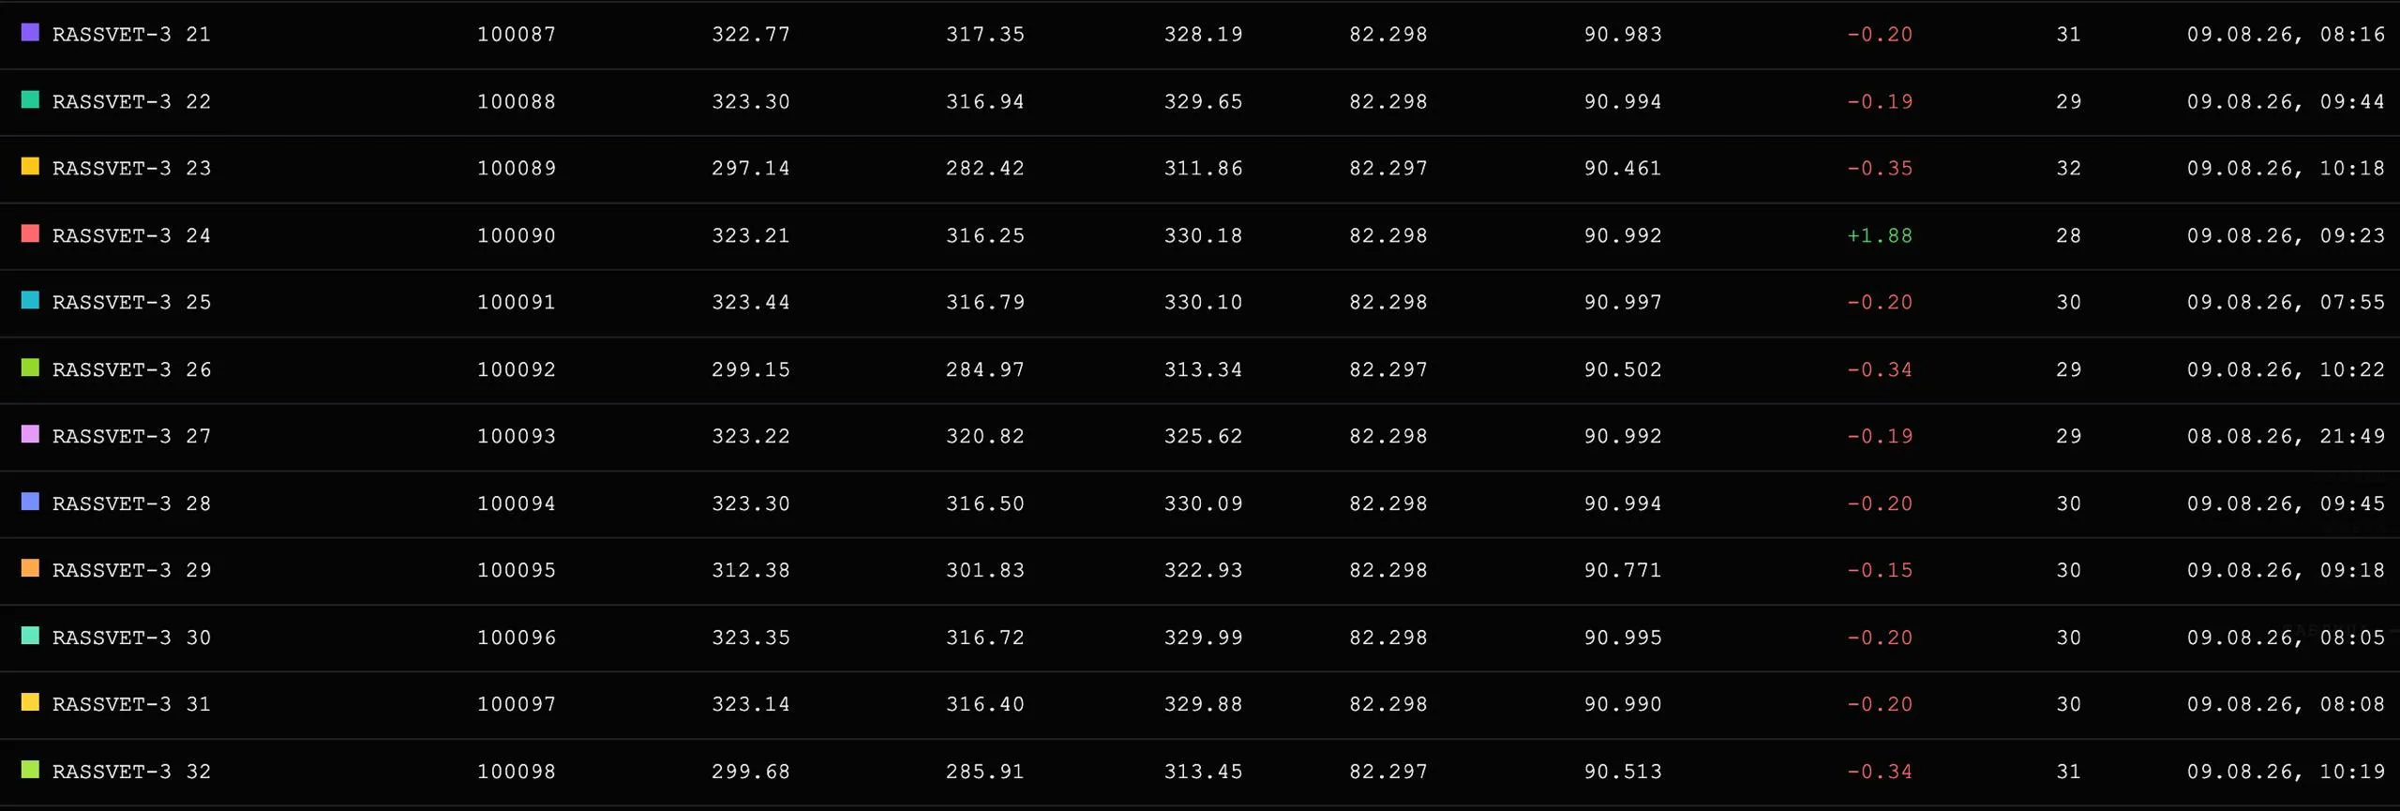Viewport: 2400px width, 811px height.
Task: Select the red swatch of RASSVET-3 24
Action: (30, 233)
